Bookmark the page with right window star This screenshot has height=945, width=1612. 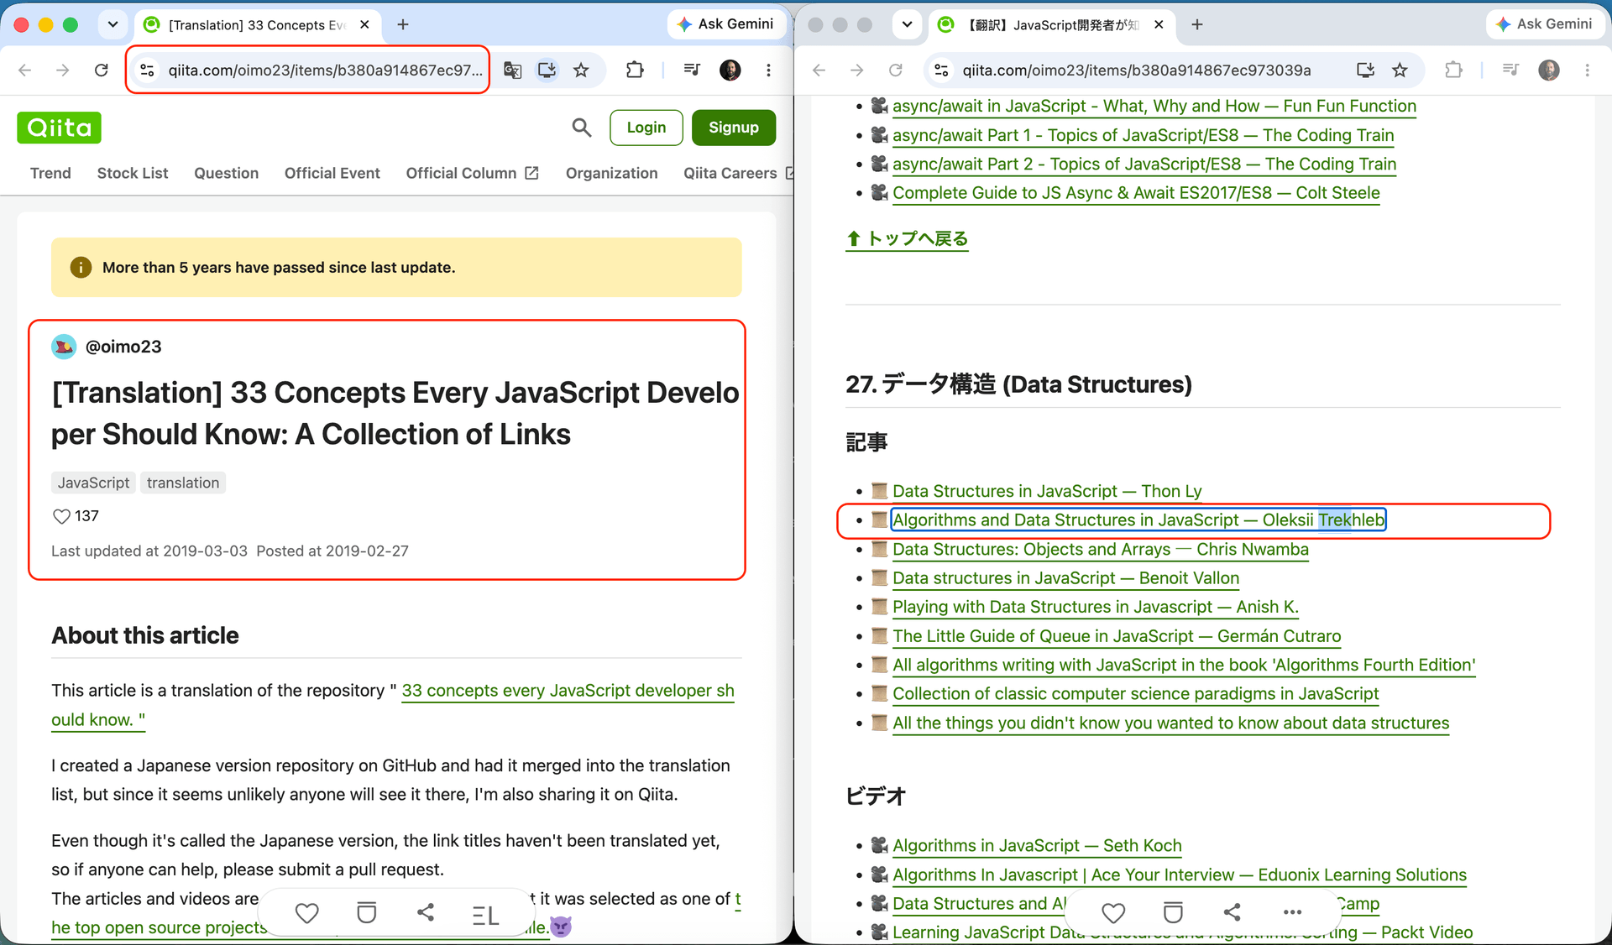pos(1400,70)
